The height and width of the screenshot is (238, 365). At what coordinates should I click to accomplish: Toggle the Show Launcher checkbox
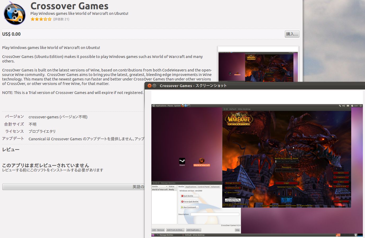coord(232,192)
